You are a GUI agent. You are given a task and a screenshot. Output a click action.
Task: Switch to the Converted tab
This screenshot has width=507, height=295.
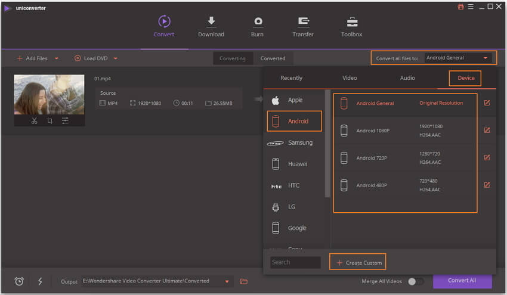pos(273,58)
